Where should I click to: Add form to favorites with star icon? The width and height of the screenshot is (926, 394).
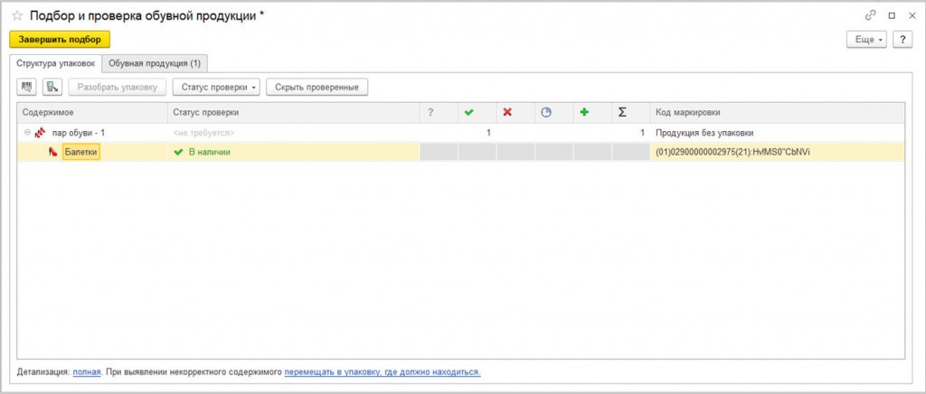coord(16,15)
